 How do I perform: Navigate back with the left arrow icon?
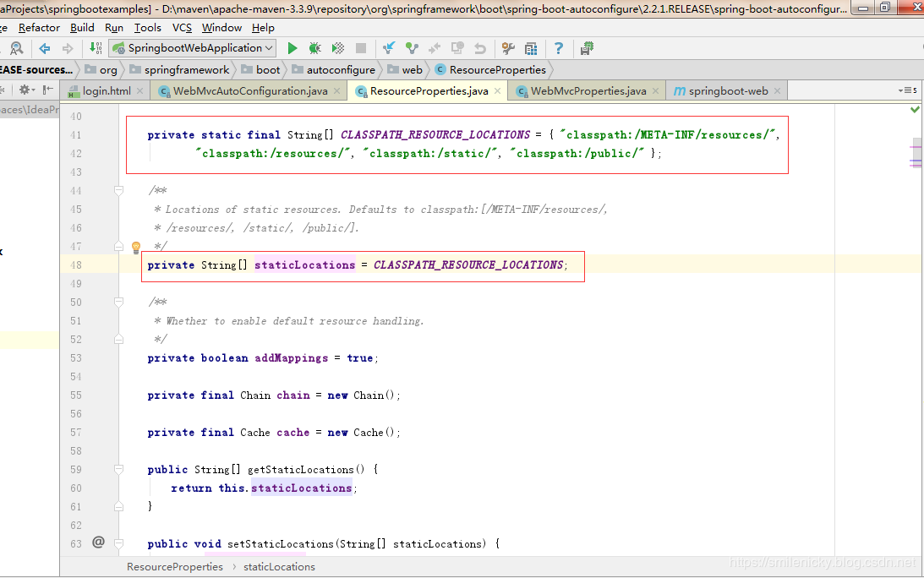(44, 48)
